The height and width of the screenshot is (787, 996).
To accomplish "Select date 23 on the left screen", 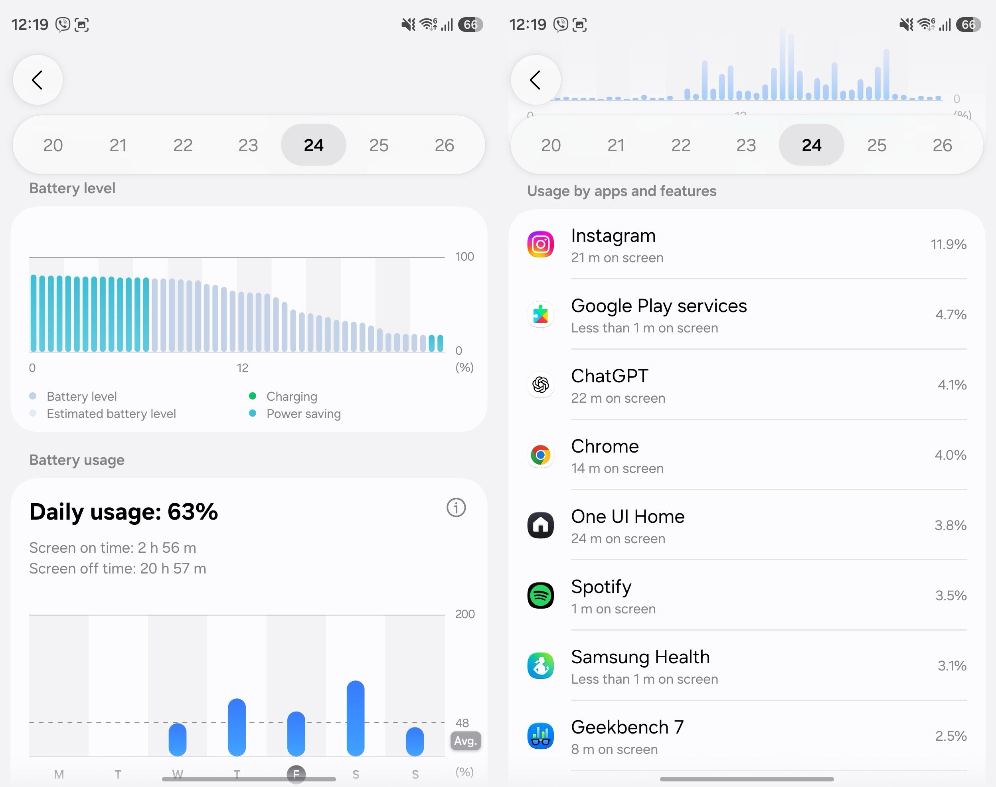I will coord(248,145).
